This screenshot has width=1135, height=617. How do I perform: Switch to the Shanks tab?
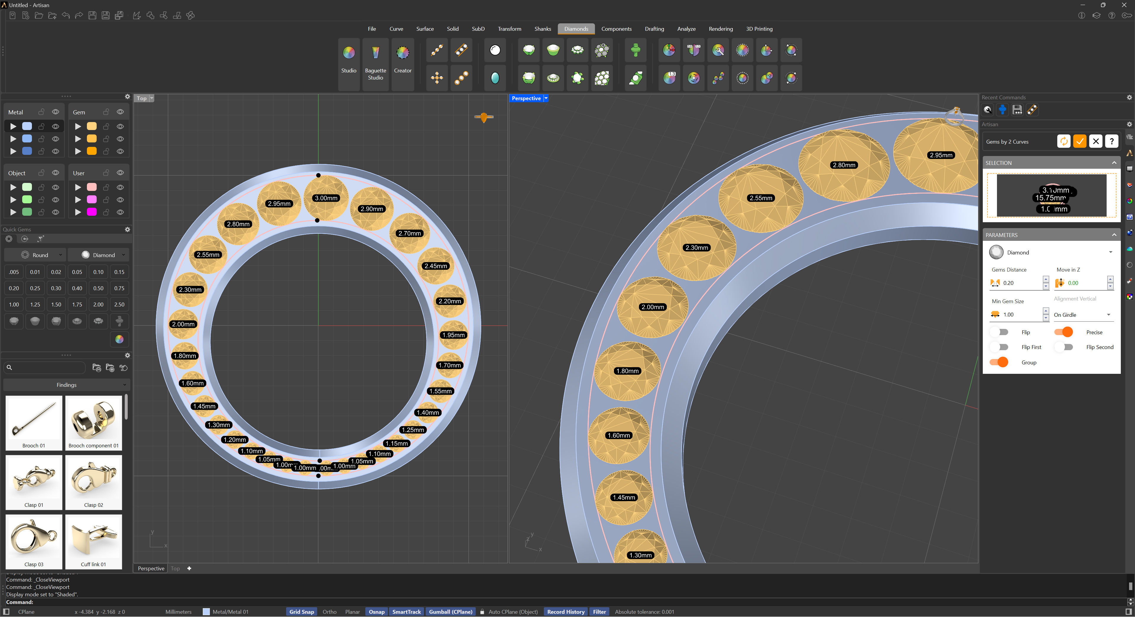[x=542, y=29]
